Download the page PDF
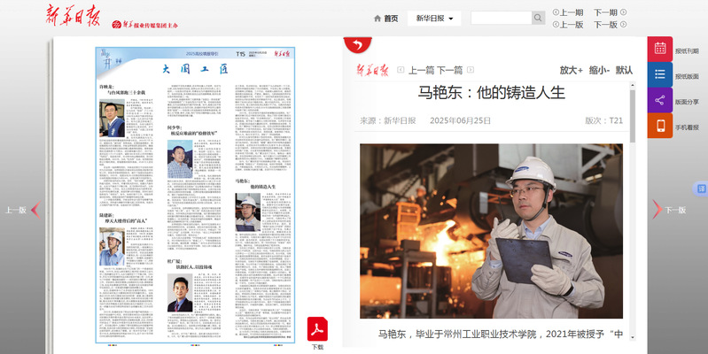Screen dimensions: 708x354 coord(317,331)
